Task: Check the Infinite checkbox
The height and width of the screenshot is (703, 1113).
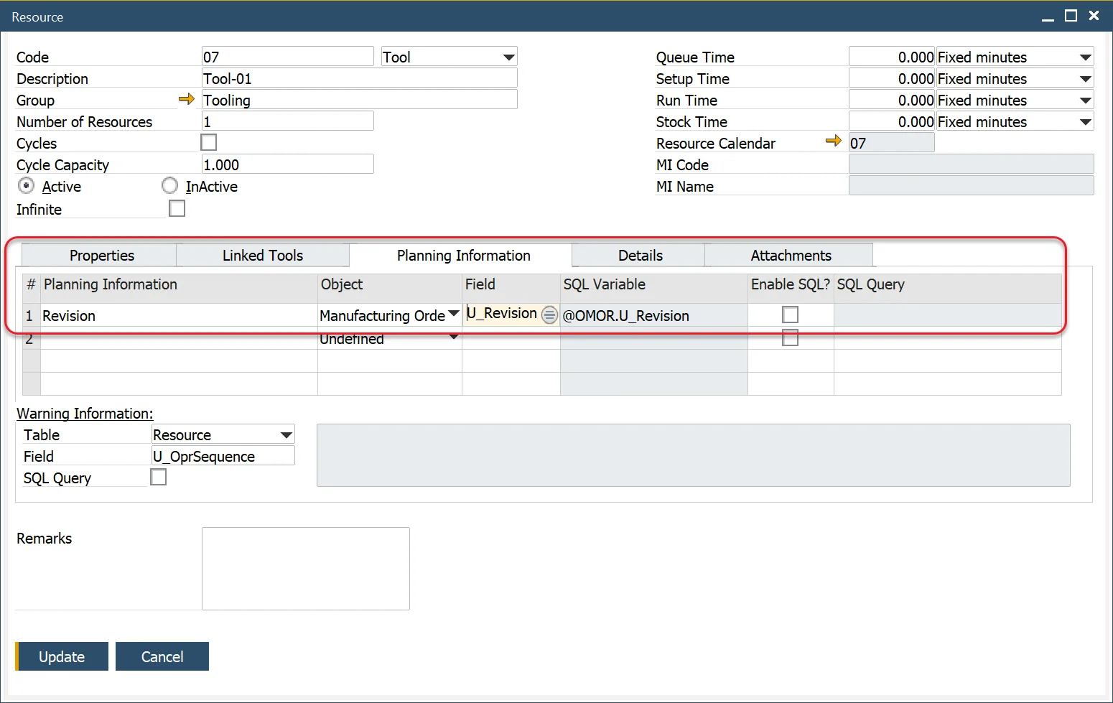Action: [177, 208]
